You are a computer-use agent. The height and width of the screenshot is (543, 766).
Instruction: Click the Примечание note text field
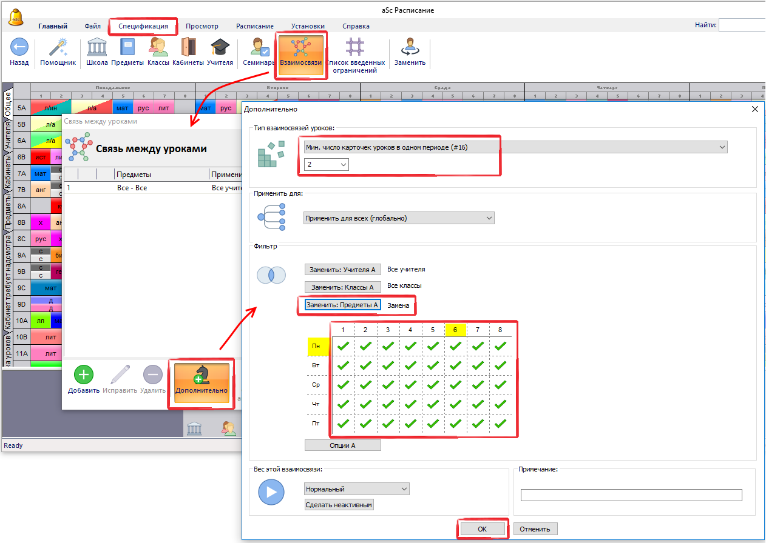(631, 496)
